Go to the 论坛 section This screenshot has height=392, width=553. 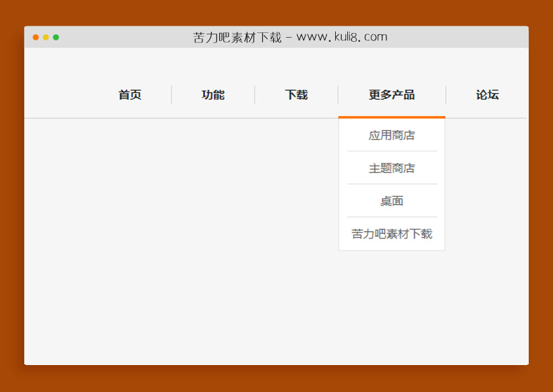click(487, 95)
